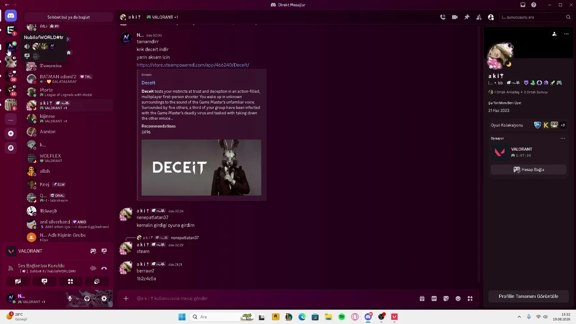This screenshot has height=324, width=576.
Task: Open the NubilofWORLD#tr server icon
Action: point(11,47)
